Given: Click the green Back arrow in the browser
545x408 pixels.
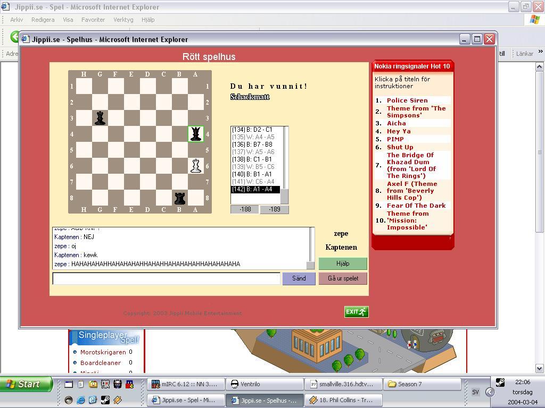Looking at the screenshot, I should (14, 37).
